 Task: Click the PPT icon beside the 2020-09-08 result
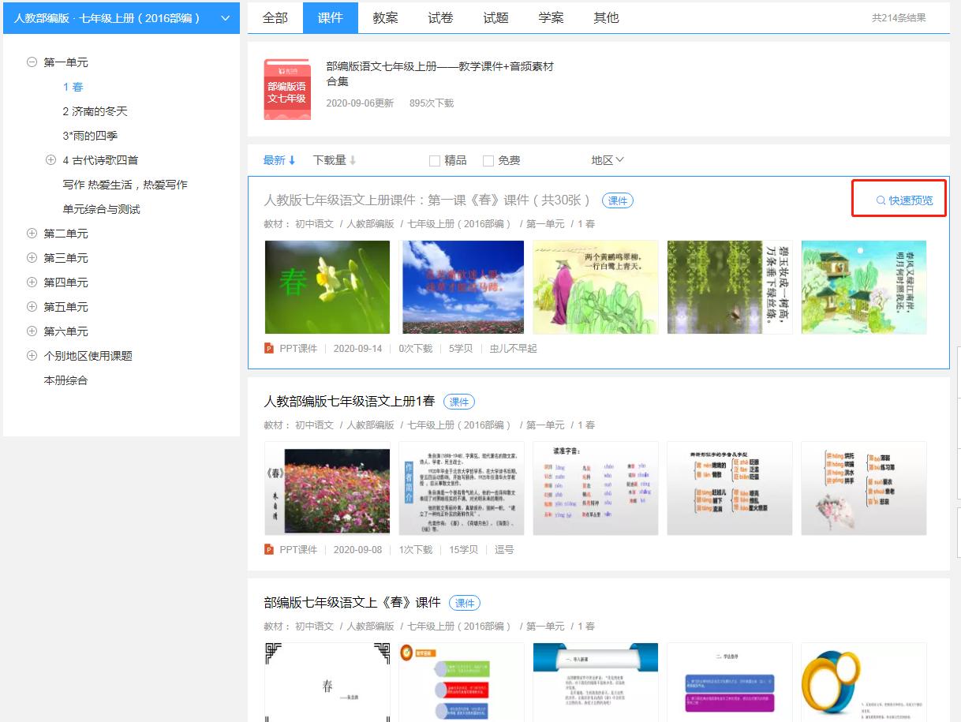[268, 548]
